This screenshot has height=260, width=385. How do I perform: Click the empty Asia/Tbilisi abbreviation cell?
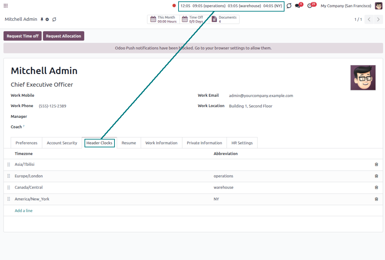(292, 165)
